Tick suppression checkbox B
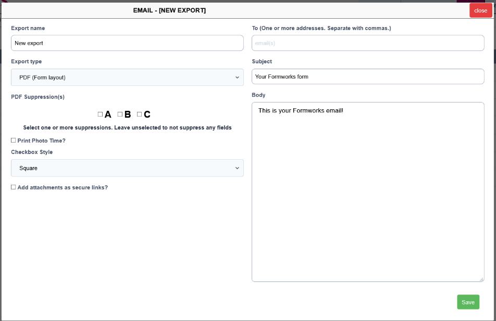 pyautogui.click(x=120, y=114)
